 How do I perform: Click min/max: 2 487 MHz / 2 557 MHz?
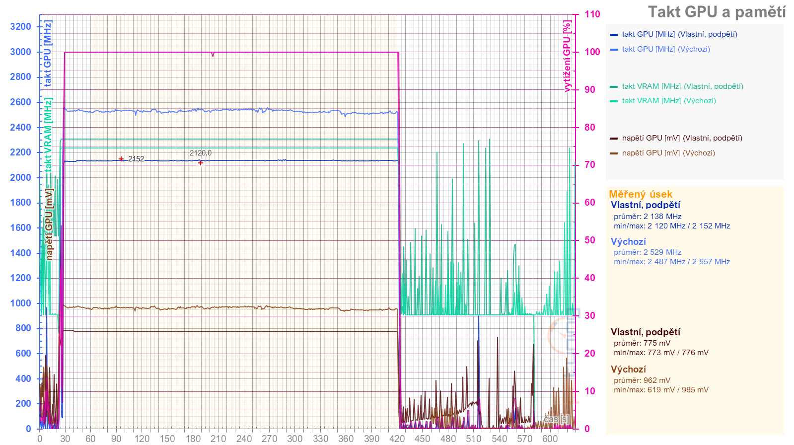(672, 262)
